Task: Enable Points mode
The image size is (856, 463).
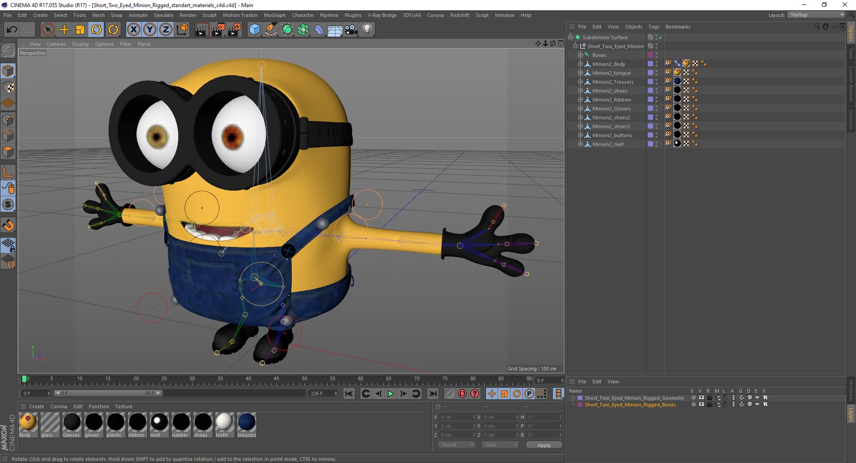Action: (x=8, y=119)
